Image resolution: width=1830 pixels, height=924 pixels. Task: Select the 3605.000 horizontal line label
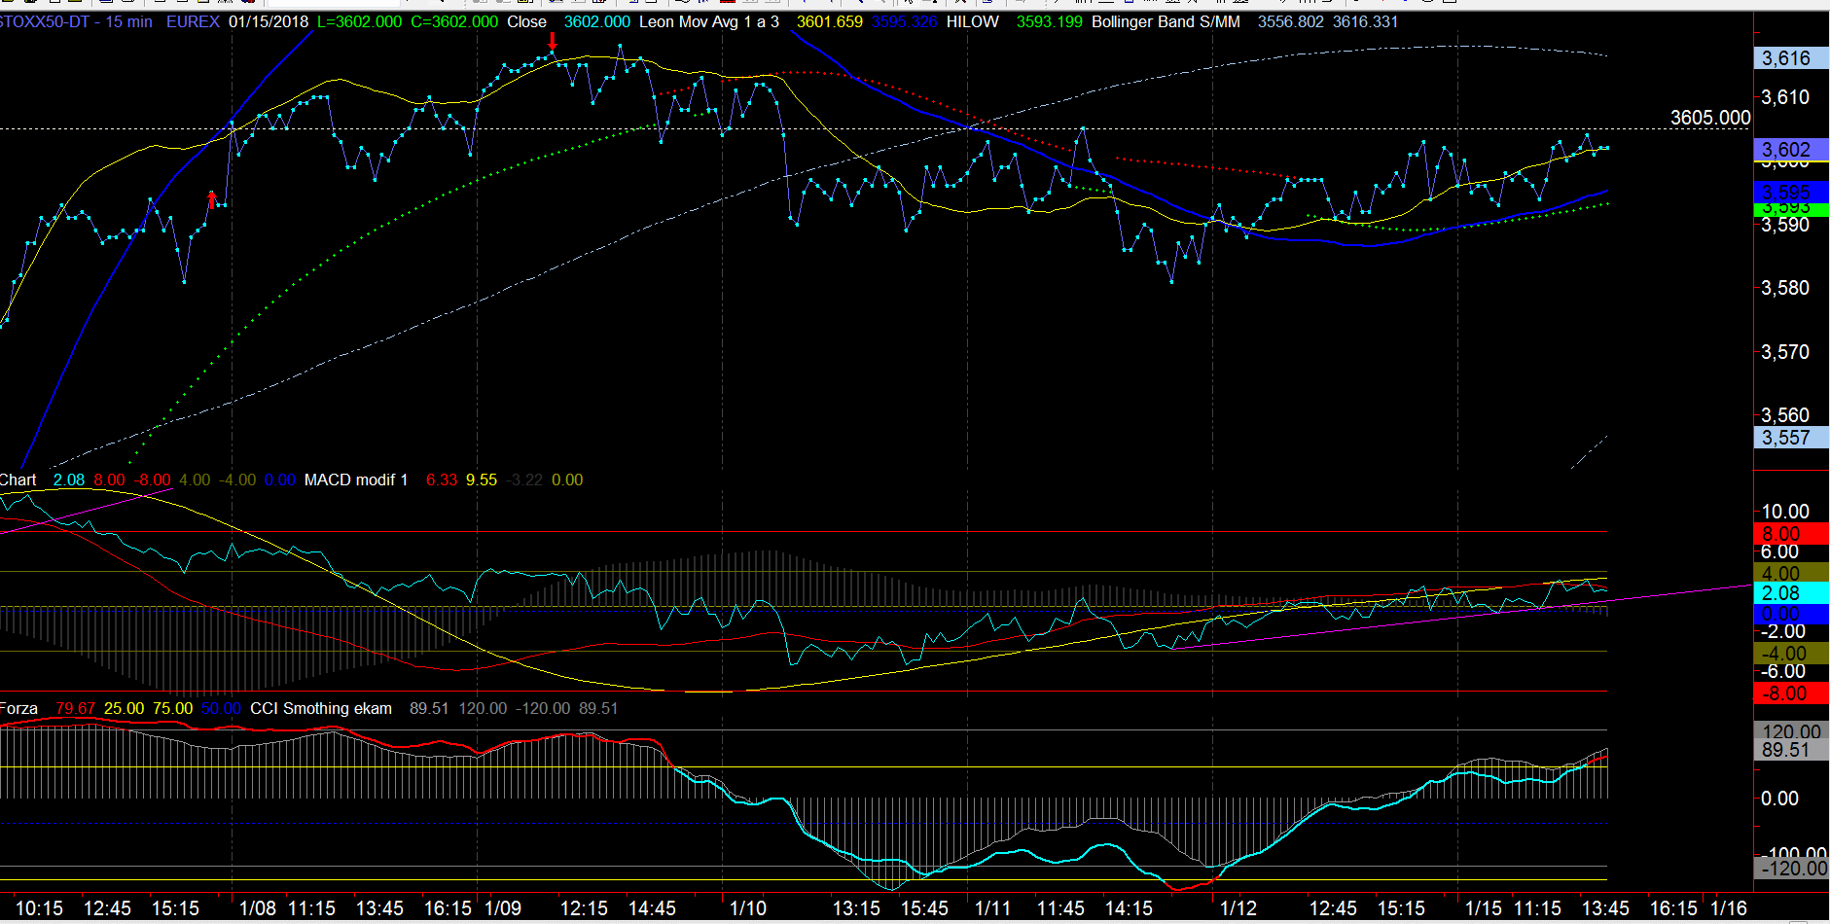click(1710, 118)
